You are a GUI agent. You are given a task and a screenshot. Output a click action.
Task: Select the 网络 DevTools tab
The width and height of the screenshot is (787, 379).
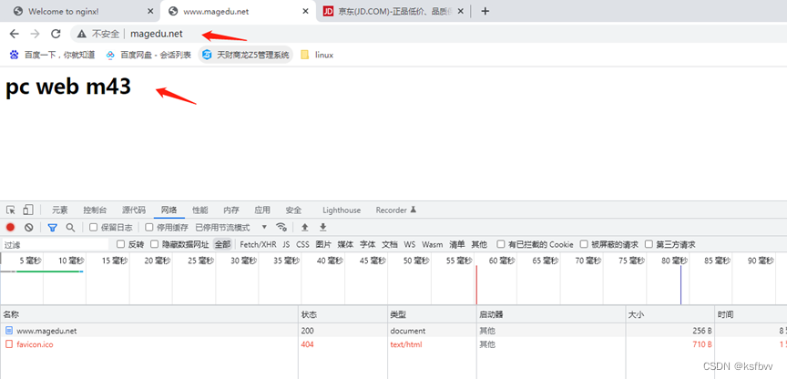pos(169,210)
